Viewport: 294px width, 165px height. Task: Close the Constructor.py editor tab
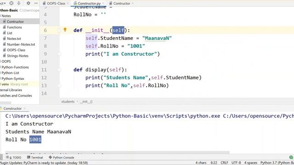tap(103, 3)
